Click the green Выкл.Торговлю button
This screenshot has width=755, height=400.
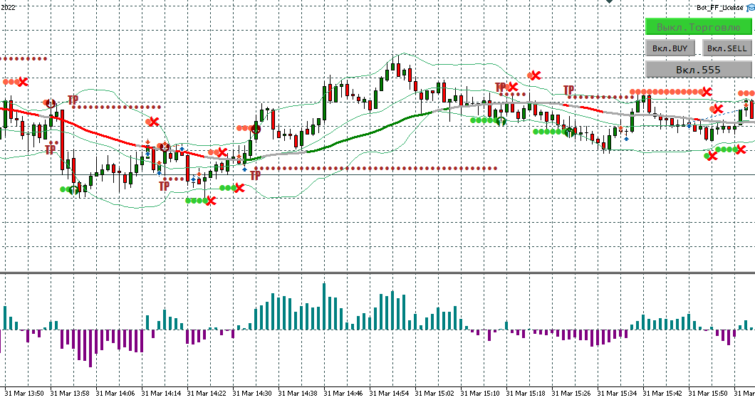(698, 27)
